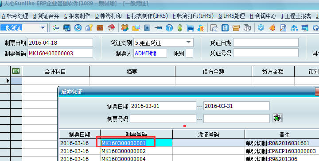319x161 pixels.
Task: Click the document magnifier preview icon
Action: click(x=283, y=28)
